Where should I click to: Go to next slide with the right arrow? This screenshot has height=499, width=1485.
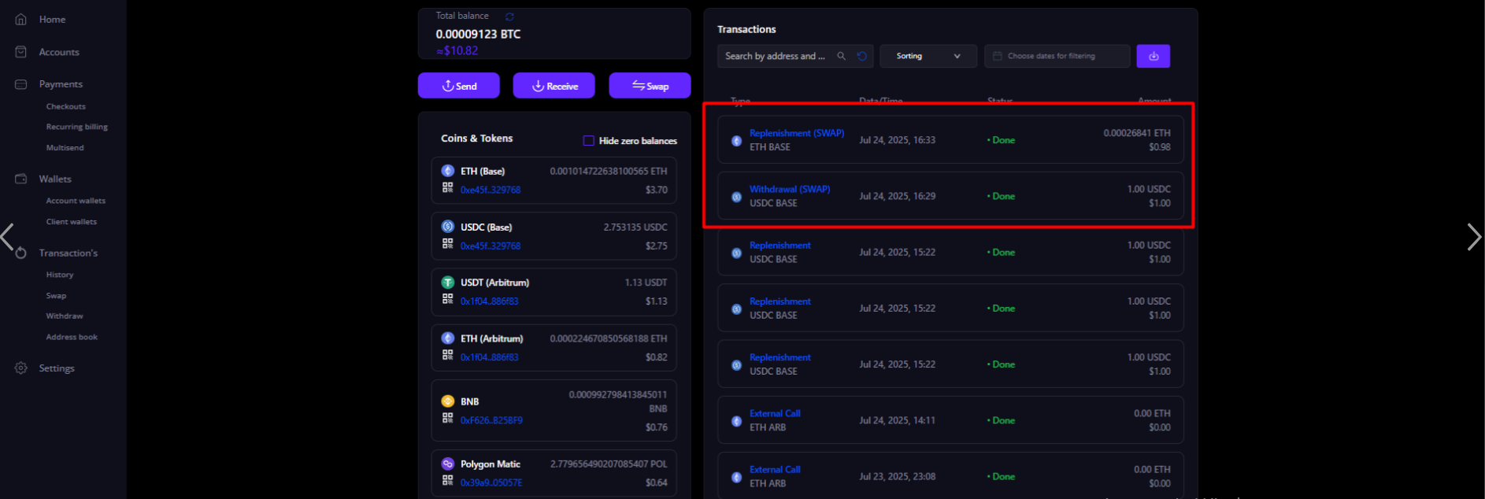click(1473, 237)
